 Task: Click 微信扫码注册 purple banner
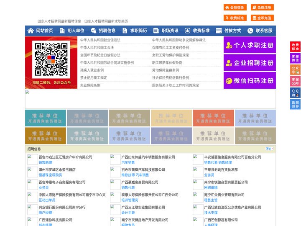[x=250, y=80]
